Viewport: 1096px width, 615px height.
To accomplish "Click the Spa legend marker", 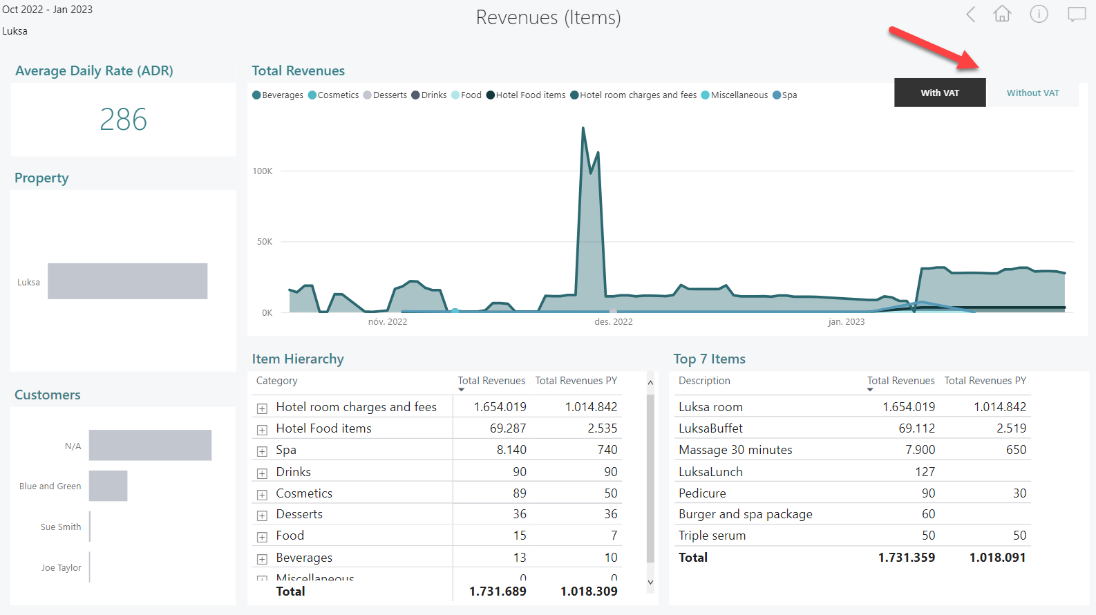I will point(777,95).
